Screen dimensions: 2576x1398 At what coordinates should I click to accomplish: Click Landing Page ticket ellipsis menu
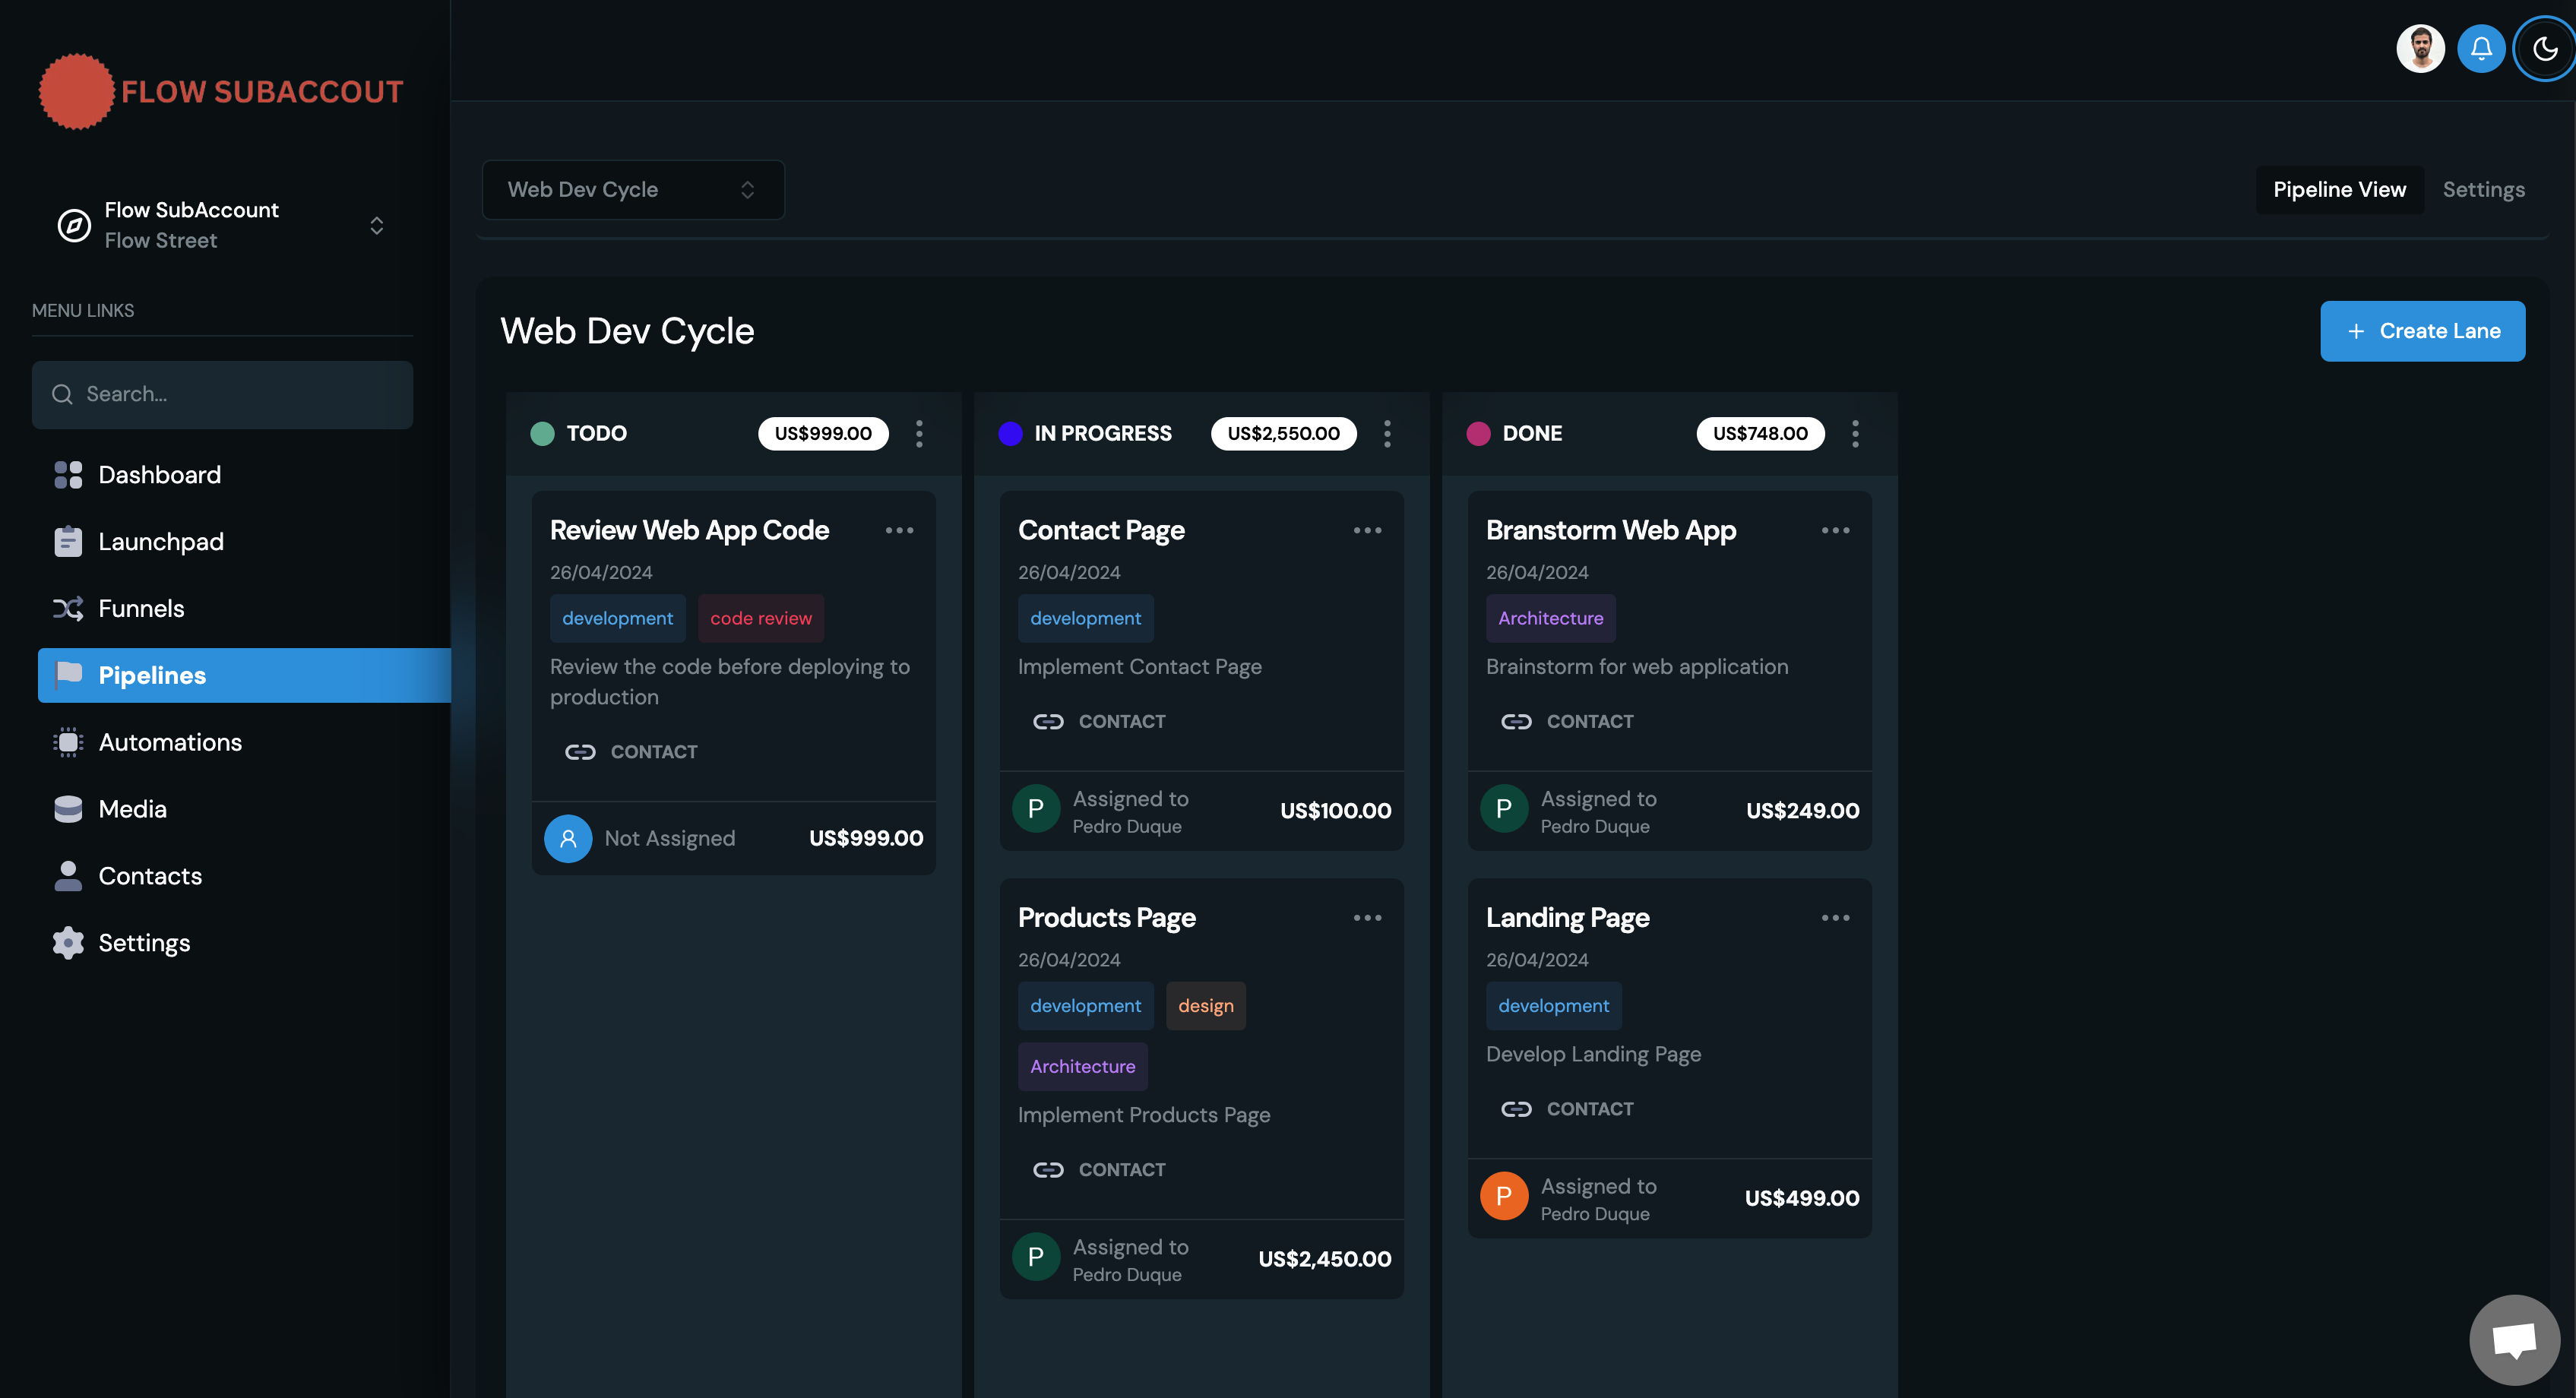[1835, 918]
